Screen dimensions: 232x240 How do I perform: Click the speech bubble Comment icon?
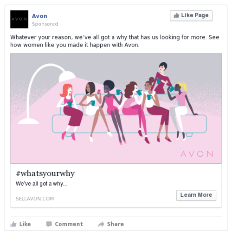[x=49, y=224]
